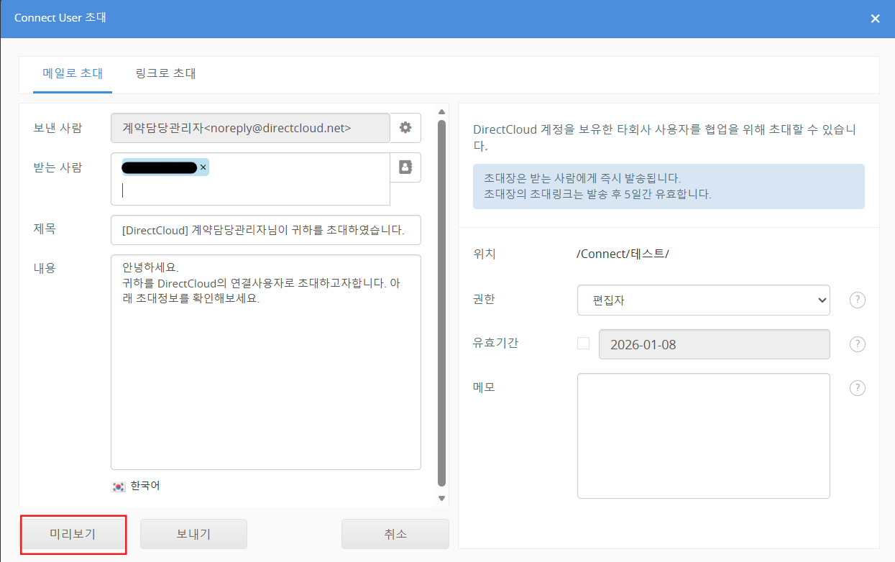Cancel with the 취소 button
The image size is (895, 562).
point(395,534)
